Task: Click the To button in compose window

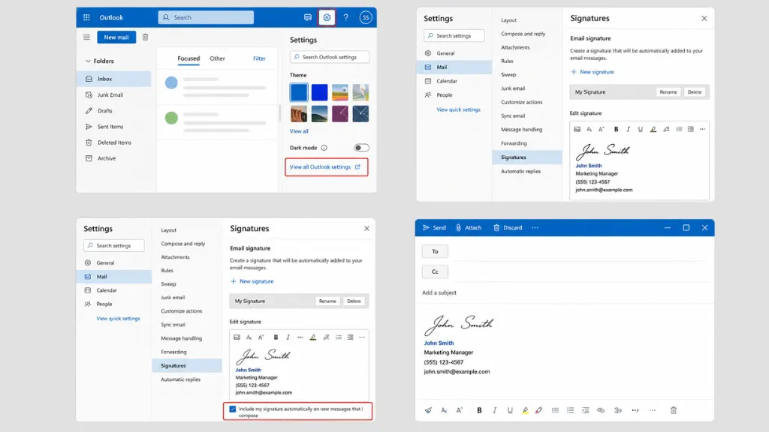Action: [435, 251]
